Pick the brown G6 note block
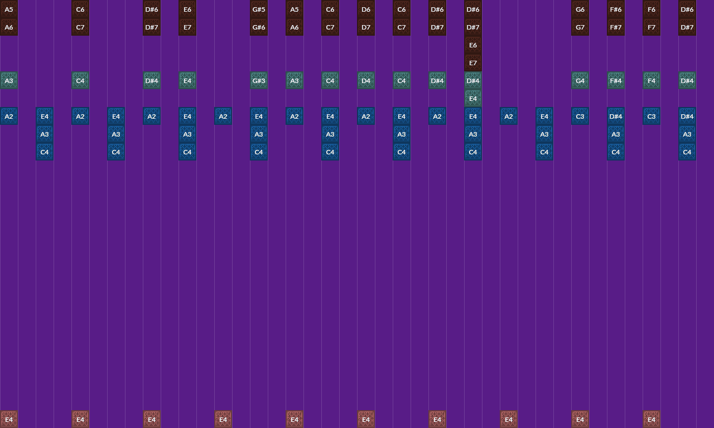Viewport: 714px width, 428px height. [580, 9]
